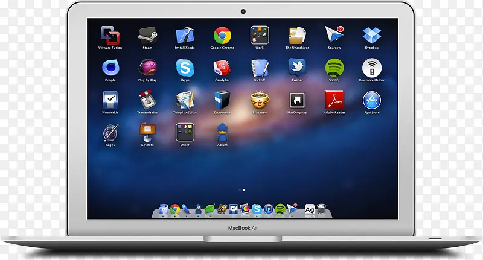The height and width of the screenshot is (260, 483).
Task: Launch the Transmission app
Action: pos(147,100)
